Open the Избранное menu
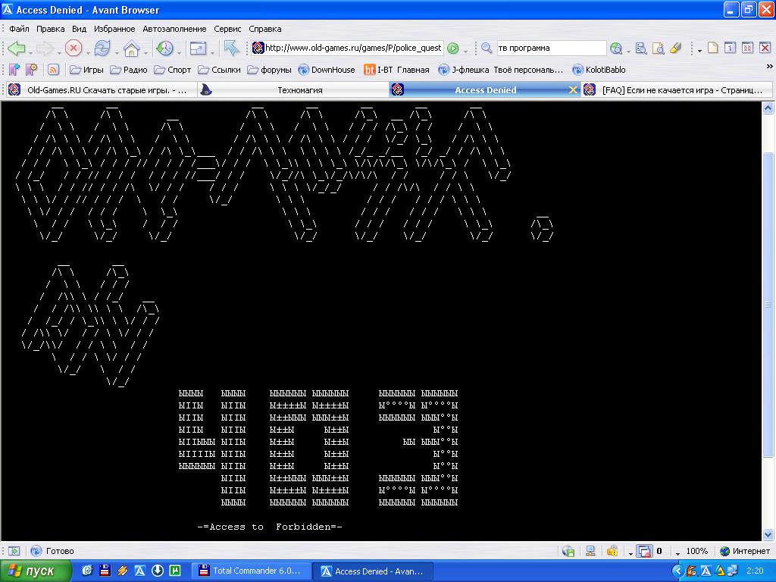 114,29
